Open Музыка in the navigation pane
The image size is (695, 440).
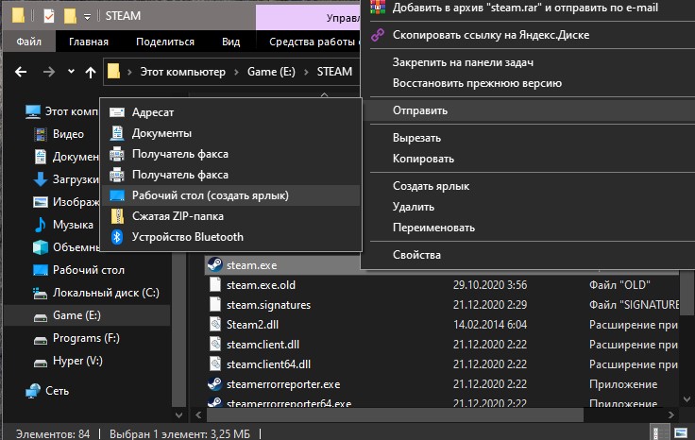(x=63, y=225)
